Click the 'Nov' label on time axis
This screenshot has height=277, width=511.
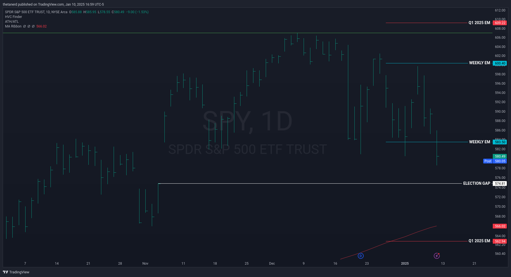pyautogui.click(x=145, y=264)
